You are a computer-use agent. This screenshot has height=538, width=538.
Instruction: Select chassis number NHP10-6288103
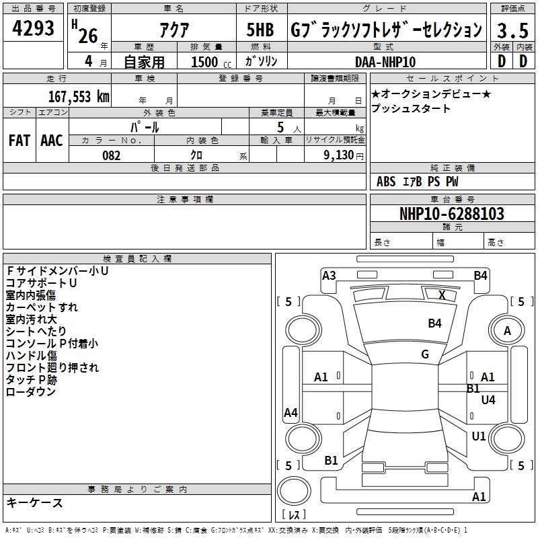pyautogui.click(x=452, y=214)
